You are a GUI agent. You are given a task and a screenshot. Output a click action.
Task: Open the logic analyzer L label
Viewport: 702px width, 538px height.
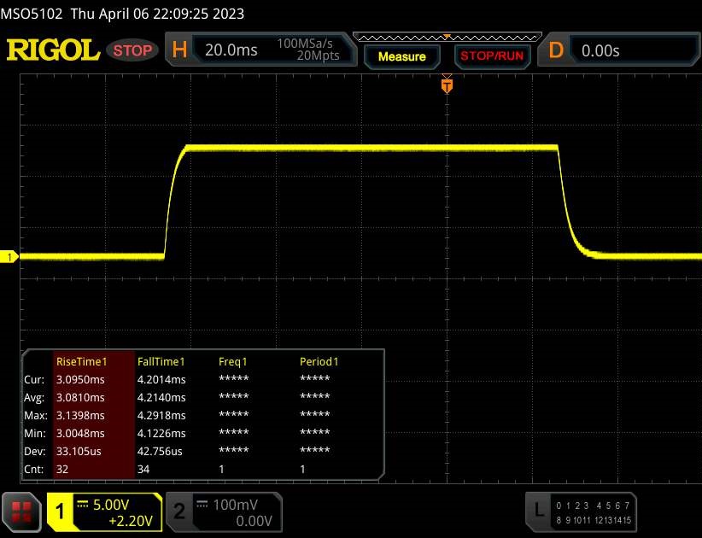pos(538,509)
